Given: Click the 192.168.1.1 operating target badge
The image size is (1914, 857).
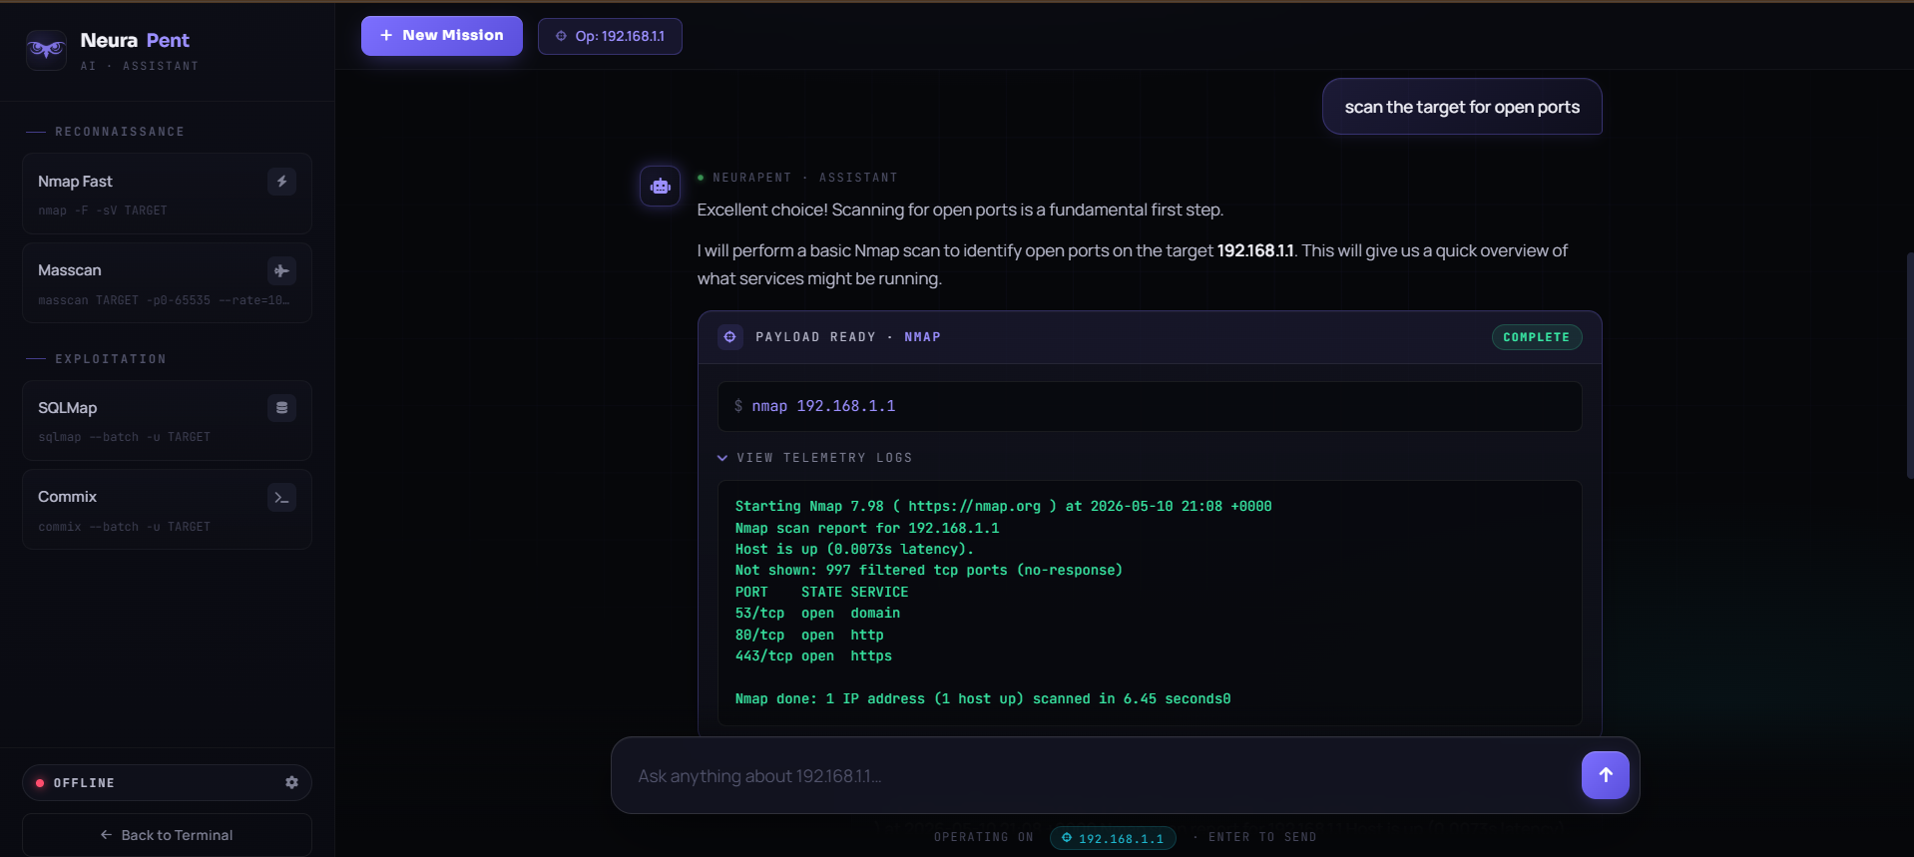Looking at the screenshot, I should 1113,838.
